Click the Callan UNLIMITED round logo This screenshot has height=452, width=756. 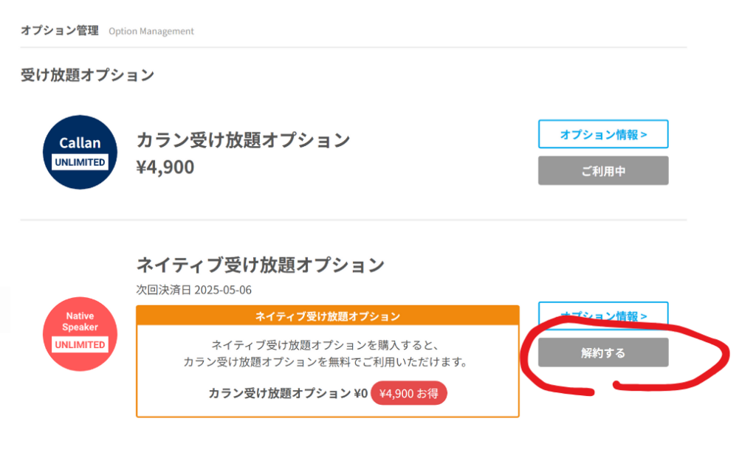coord(80,152)
